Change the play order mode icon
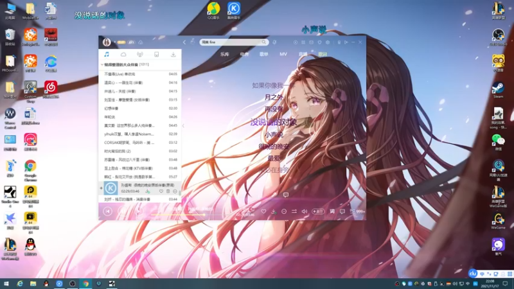 pos(294,211)
